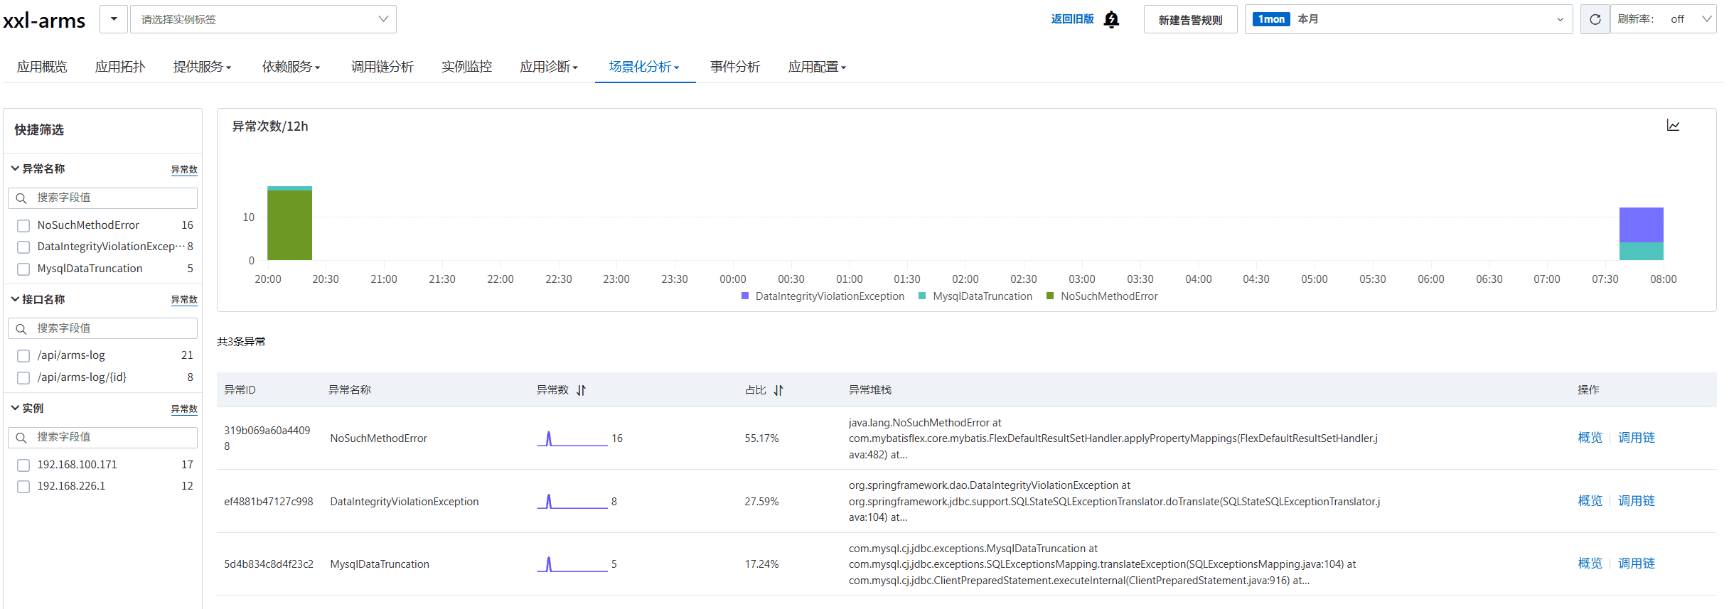Image resolution: width=1729 pixels, height=609 pixels.
Task: Open 调用链 for DataIntegrityViolationException row
Action: click(x=1636, y=501)
